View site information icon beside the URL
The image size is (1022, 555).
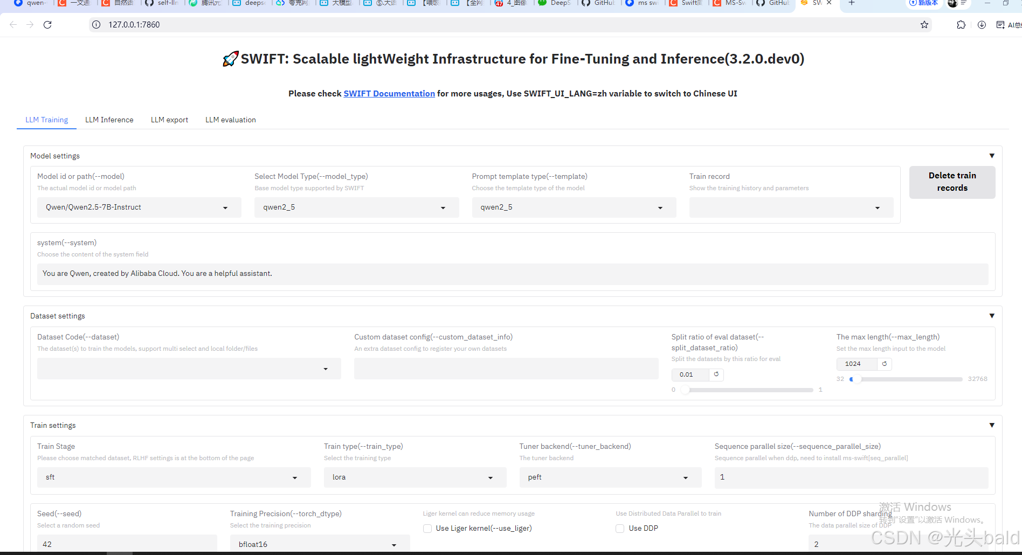click(x=96, y=25)
